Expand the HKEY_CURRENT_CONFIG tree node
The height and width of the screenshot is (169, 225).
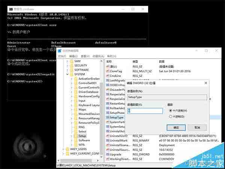63,154
